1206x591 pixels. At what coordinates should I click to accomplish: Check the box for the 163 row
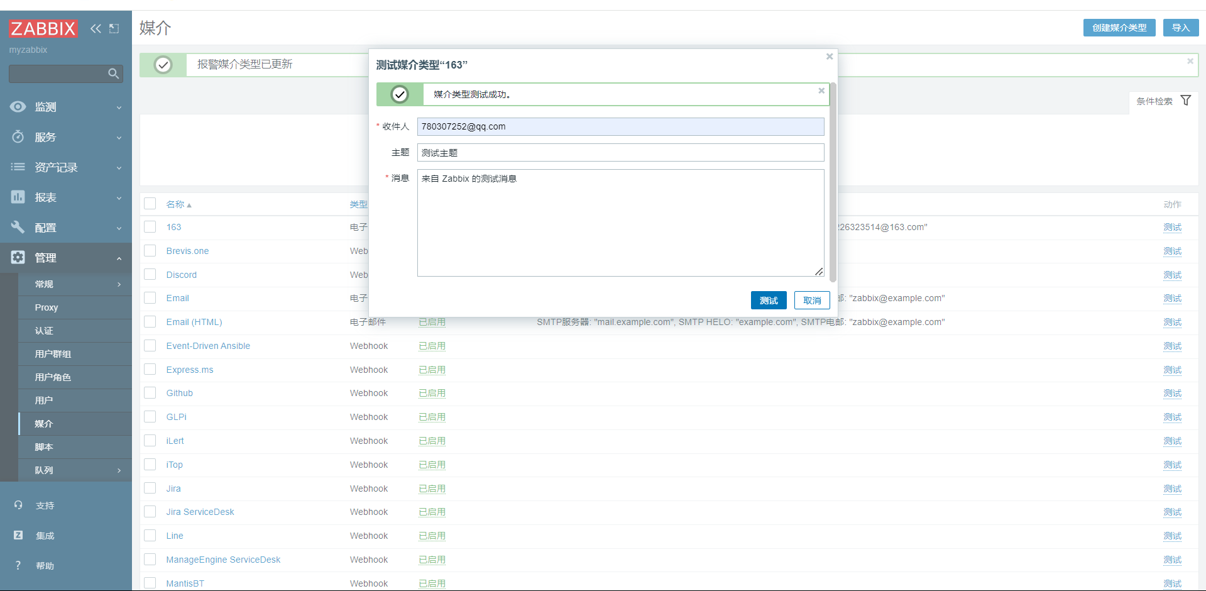pyautogui.click(x=150, y=226)
